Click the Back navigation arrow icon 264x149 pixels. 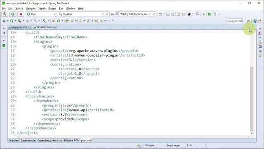coord(101,21)
